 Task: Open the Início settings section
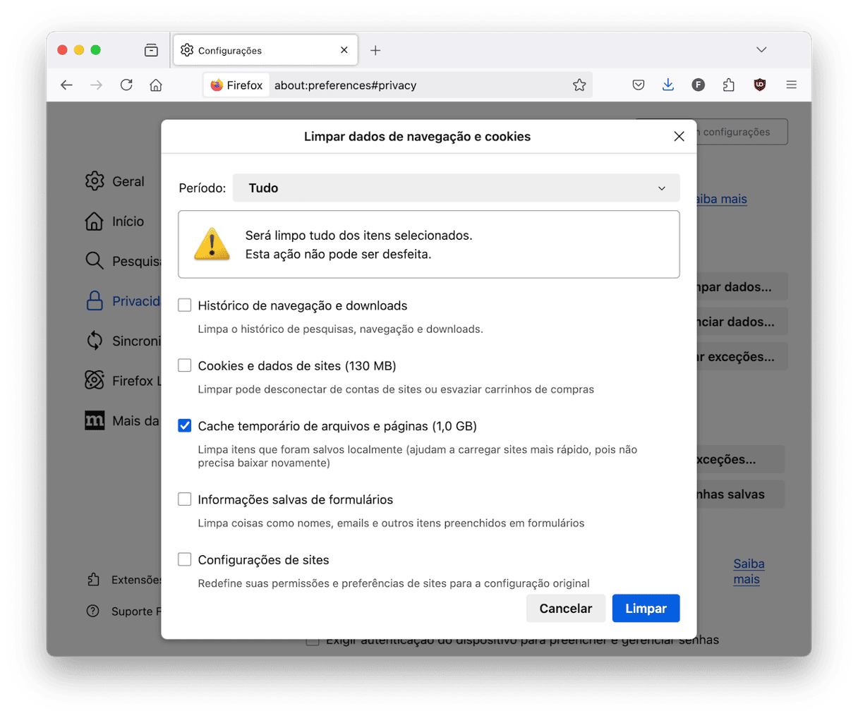114,221
